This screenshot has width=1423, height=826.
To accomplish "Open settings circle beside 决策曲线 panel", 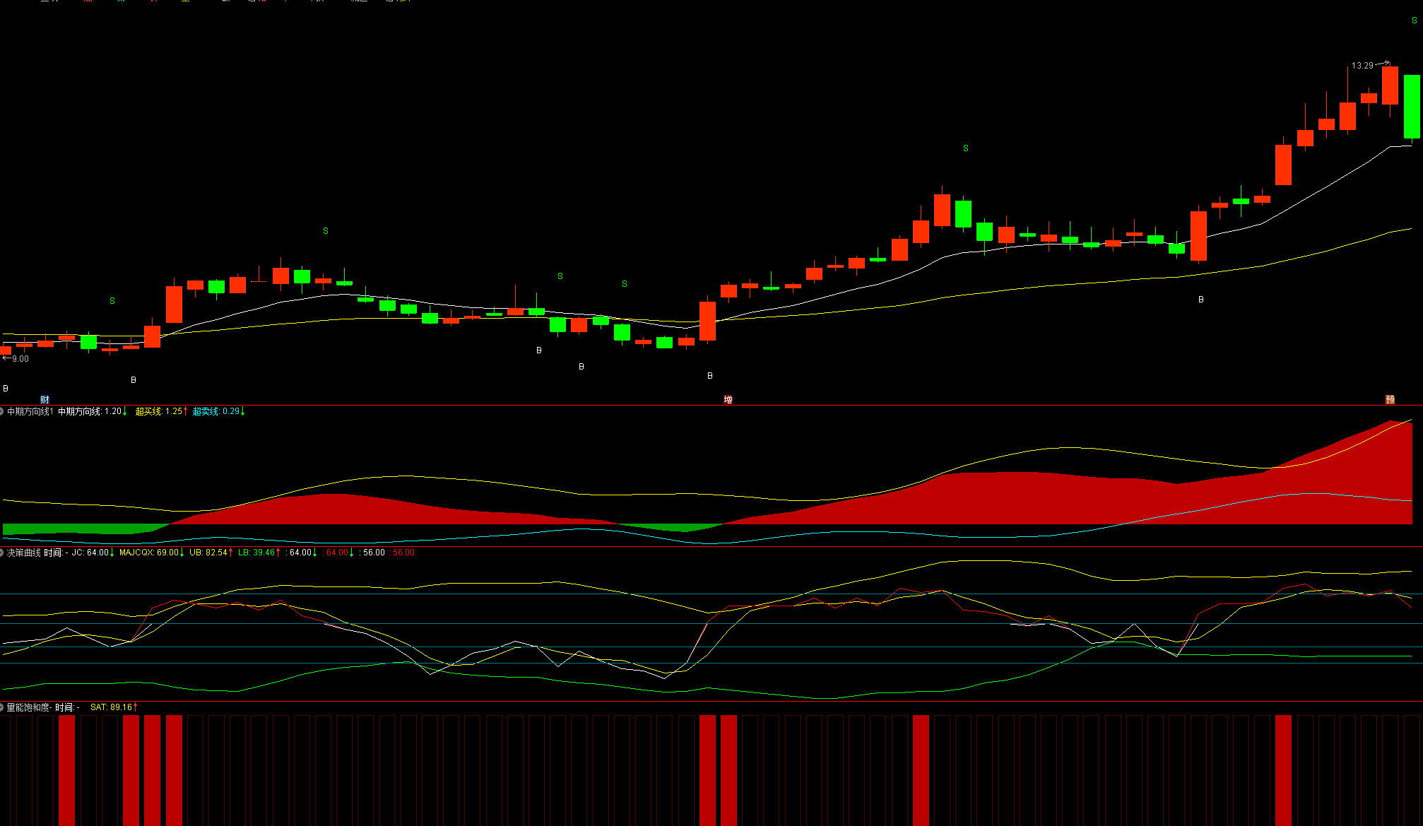I will 2,553.
